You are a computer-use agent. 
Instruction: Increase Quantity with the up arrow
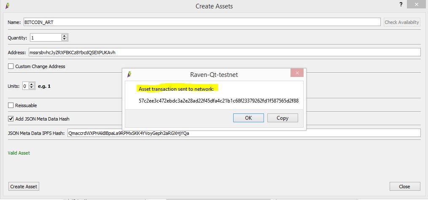[65, 36]
